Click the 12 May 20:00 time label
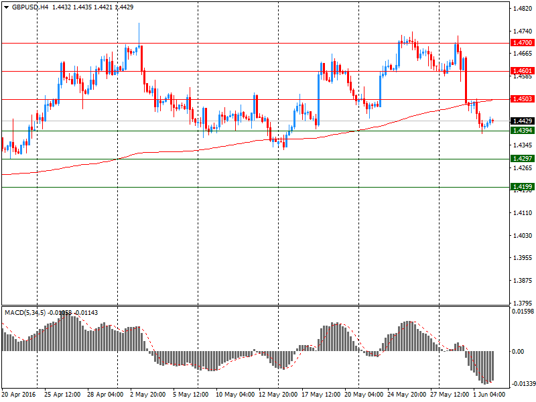This screenshot has width=536, height=402. 278,395
